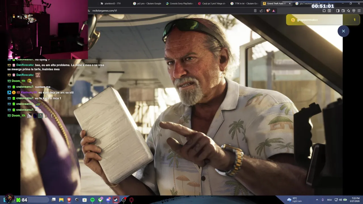Image resolution: width=363 pixels, height=204 pixels.
Task: Open Unity Hub taskbar icon
Action: (77, 200)
